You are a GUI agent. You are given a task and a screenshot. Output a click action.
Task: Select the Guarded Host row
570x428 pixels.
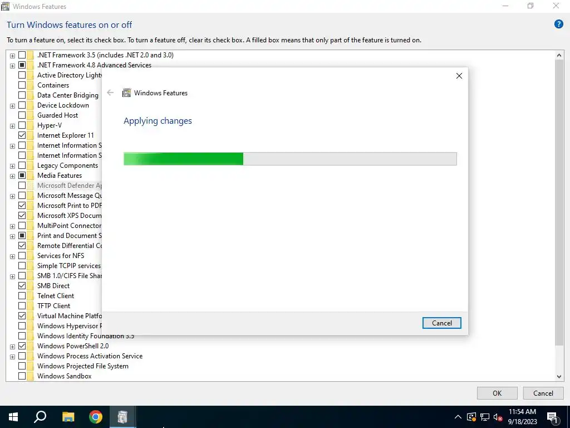57,115
